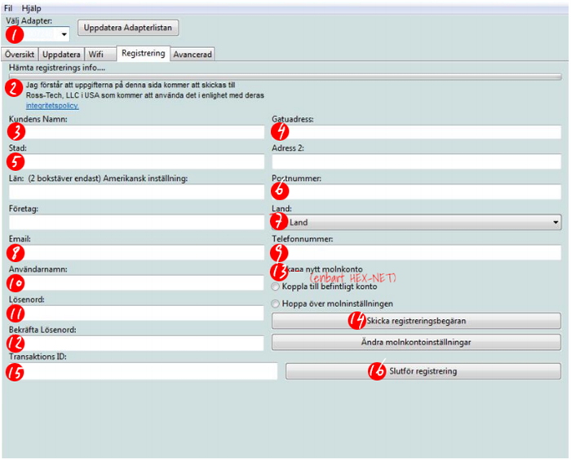The width and height of the screenshot is (571, 460).
Task: Open the Uppdatera tab
Action: tap(61, 55)
